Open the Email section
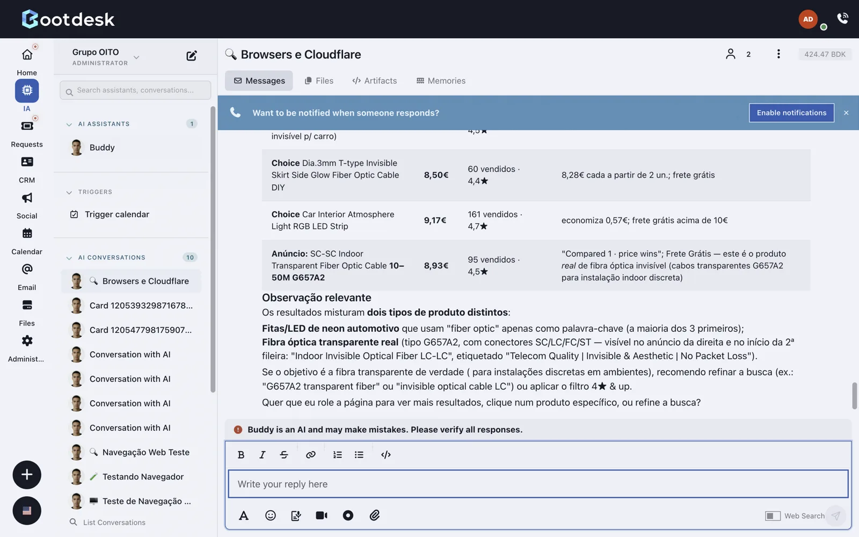 [27, 276]
